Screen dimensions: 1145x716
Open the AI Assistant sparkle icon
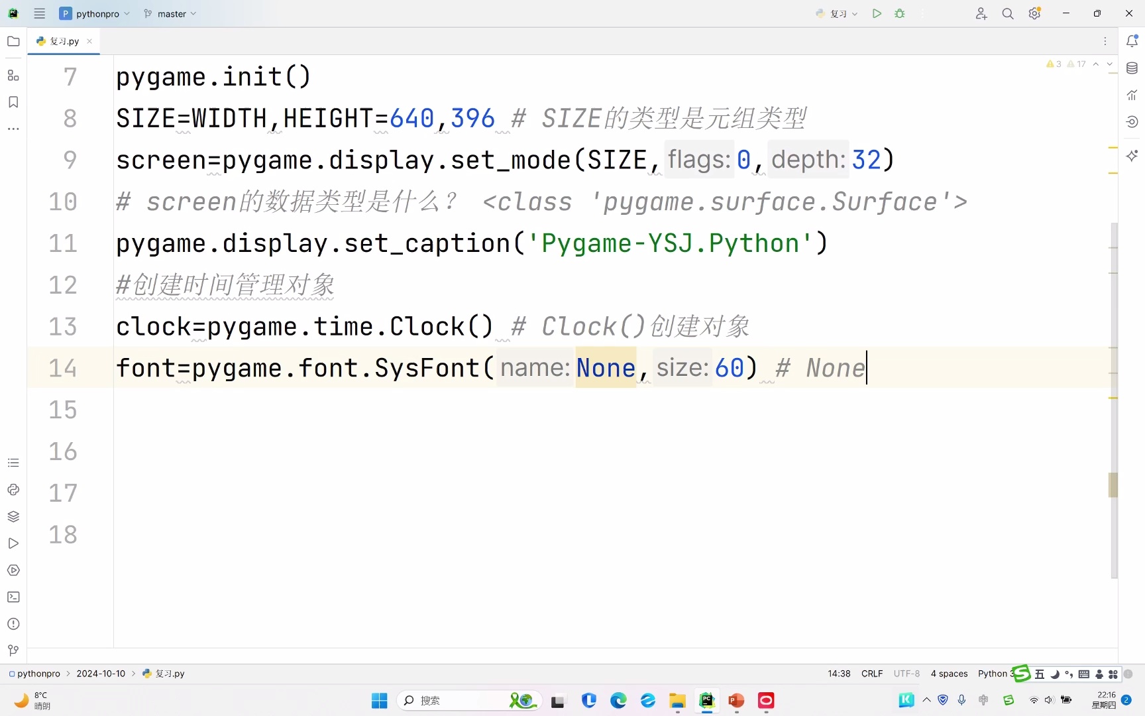pyautogui.click(x=1132, y=156)
